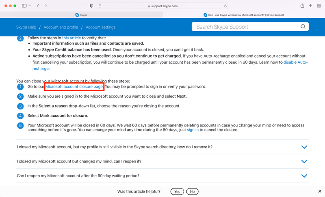Open the Share menu in Safari

point(302,6)
